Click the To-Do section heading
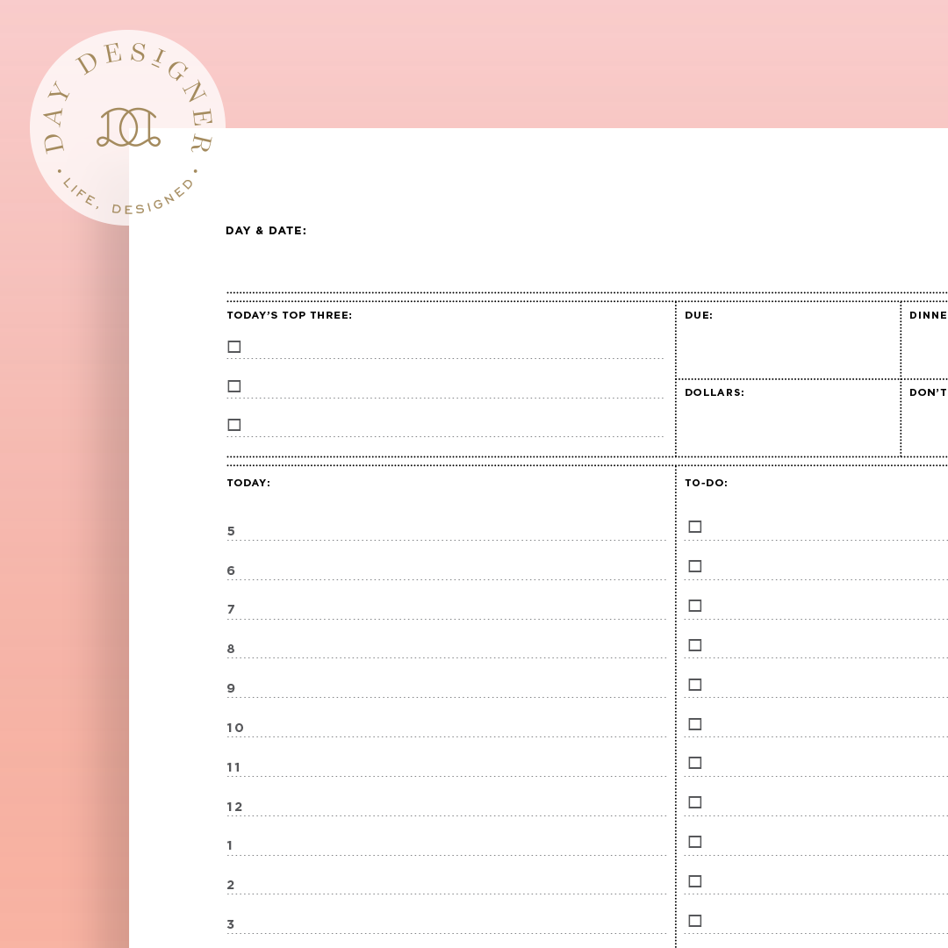 tap(707, 483)
